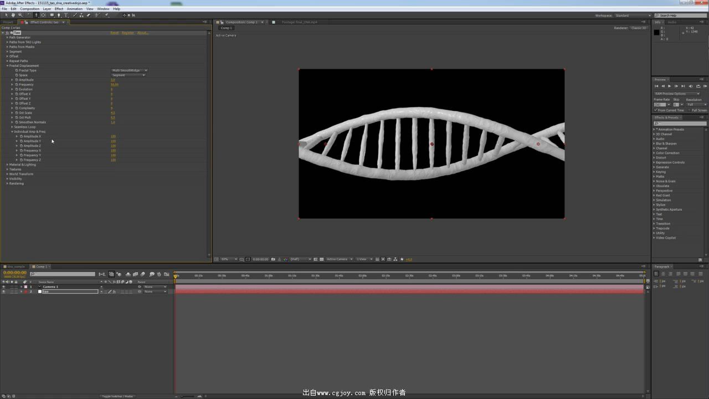Open the Effect menu

[59, 8]
